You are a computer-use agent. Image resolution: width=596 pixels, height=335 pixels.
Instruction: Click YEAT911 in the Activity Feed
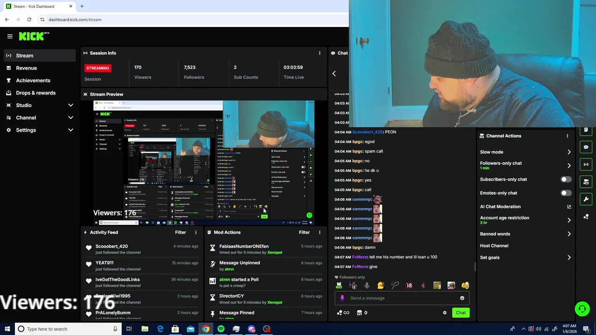click(104, 263)
